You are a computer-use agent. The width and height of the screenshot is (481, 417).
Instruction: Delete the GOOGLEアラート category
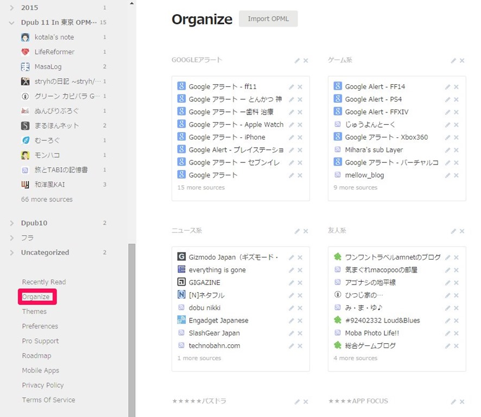tap(306, 61)
